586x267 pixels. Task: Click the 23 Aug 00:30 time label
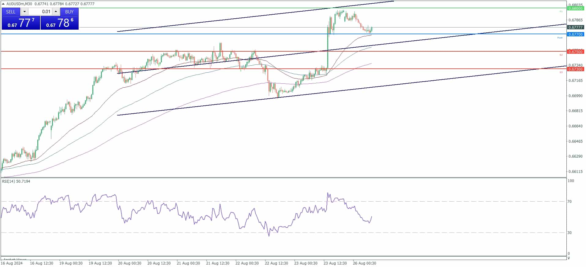pyautogui.click(x=306, y=263)
